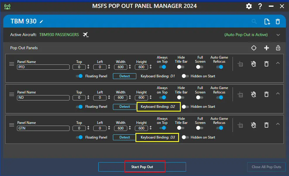Screen dimensions: 289x176
Task: Enable Hidden on Start for ND panel
Action: coord(185,107)
